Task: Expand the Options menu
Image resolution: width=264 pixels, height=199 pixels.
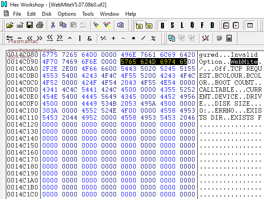Action: pos(67,14)
